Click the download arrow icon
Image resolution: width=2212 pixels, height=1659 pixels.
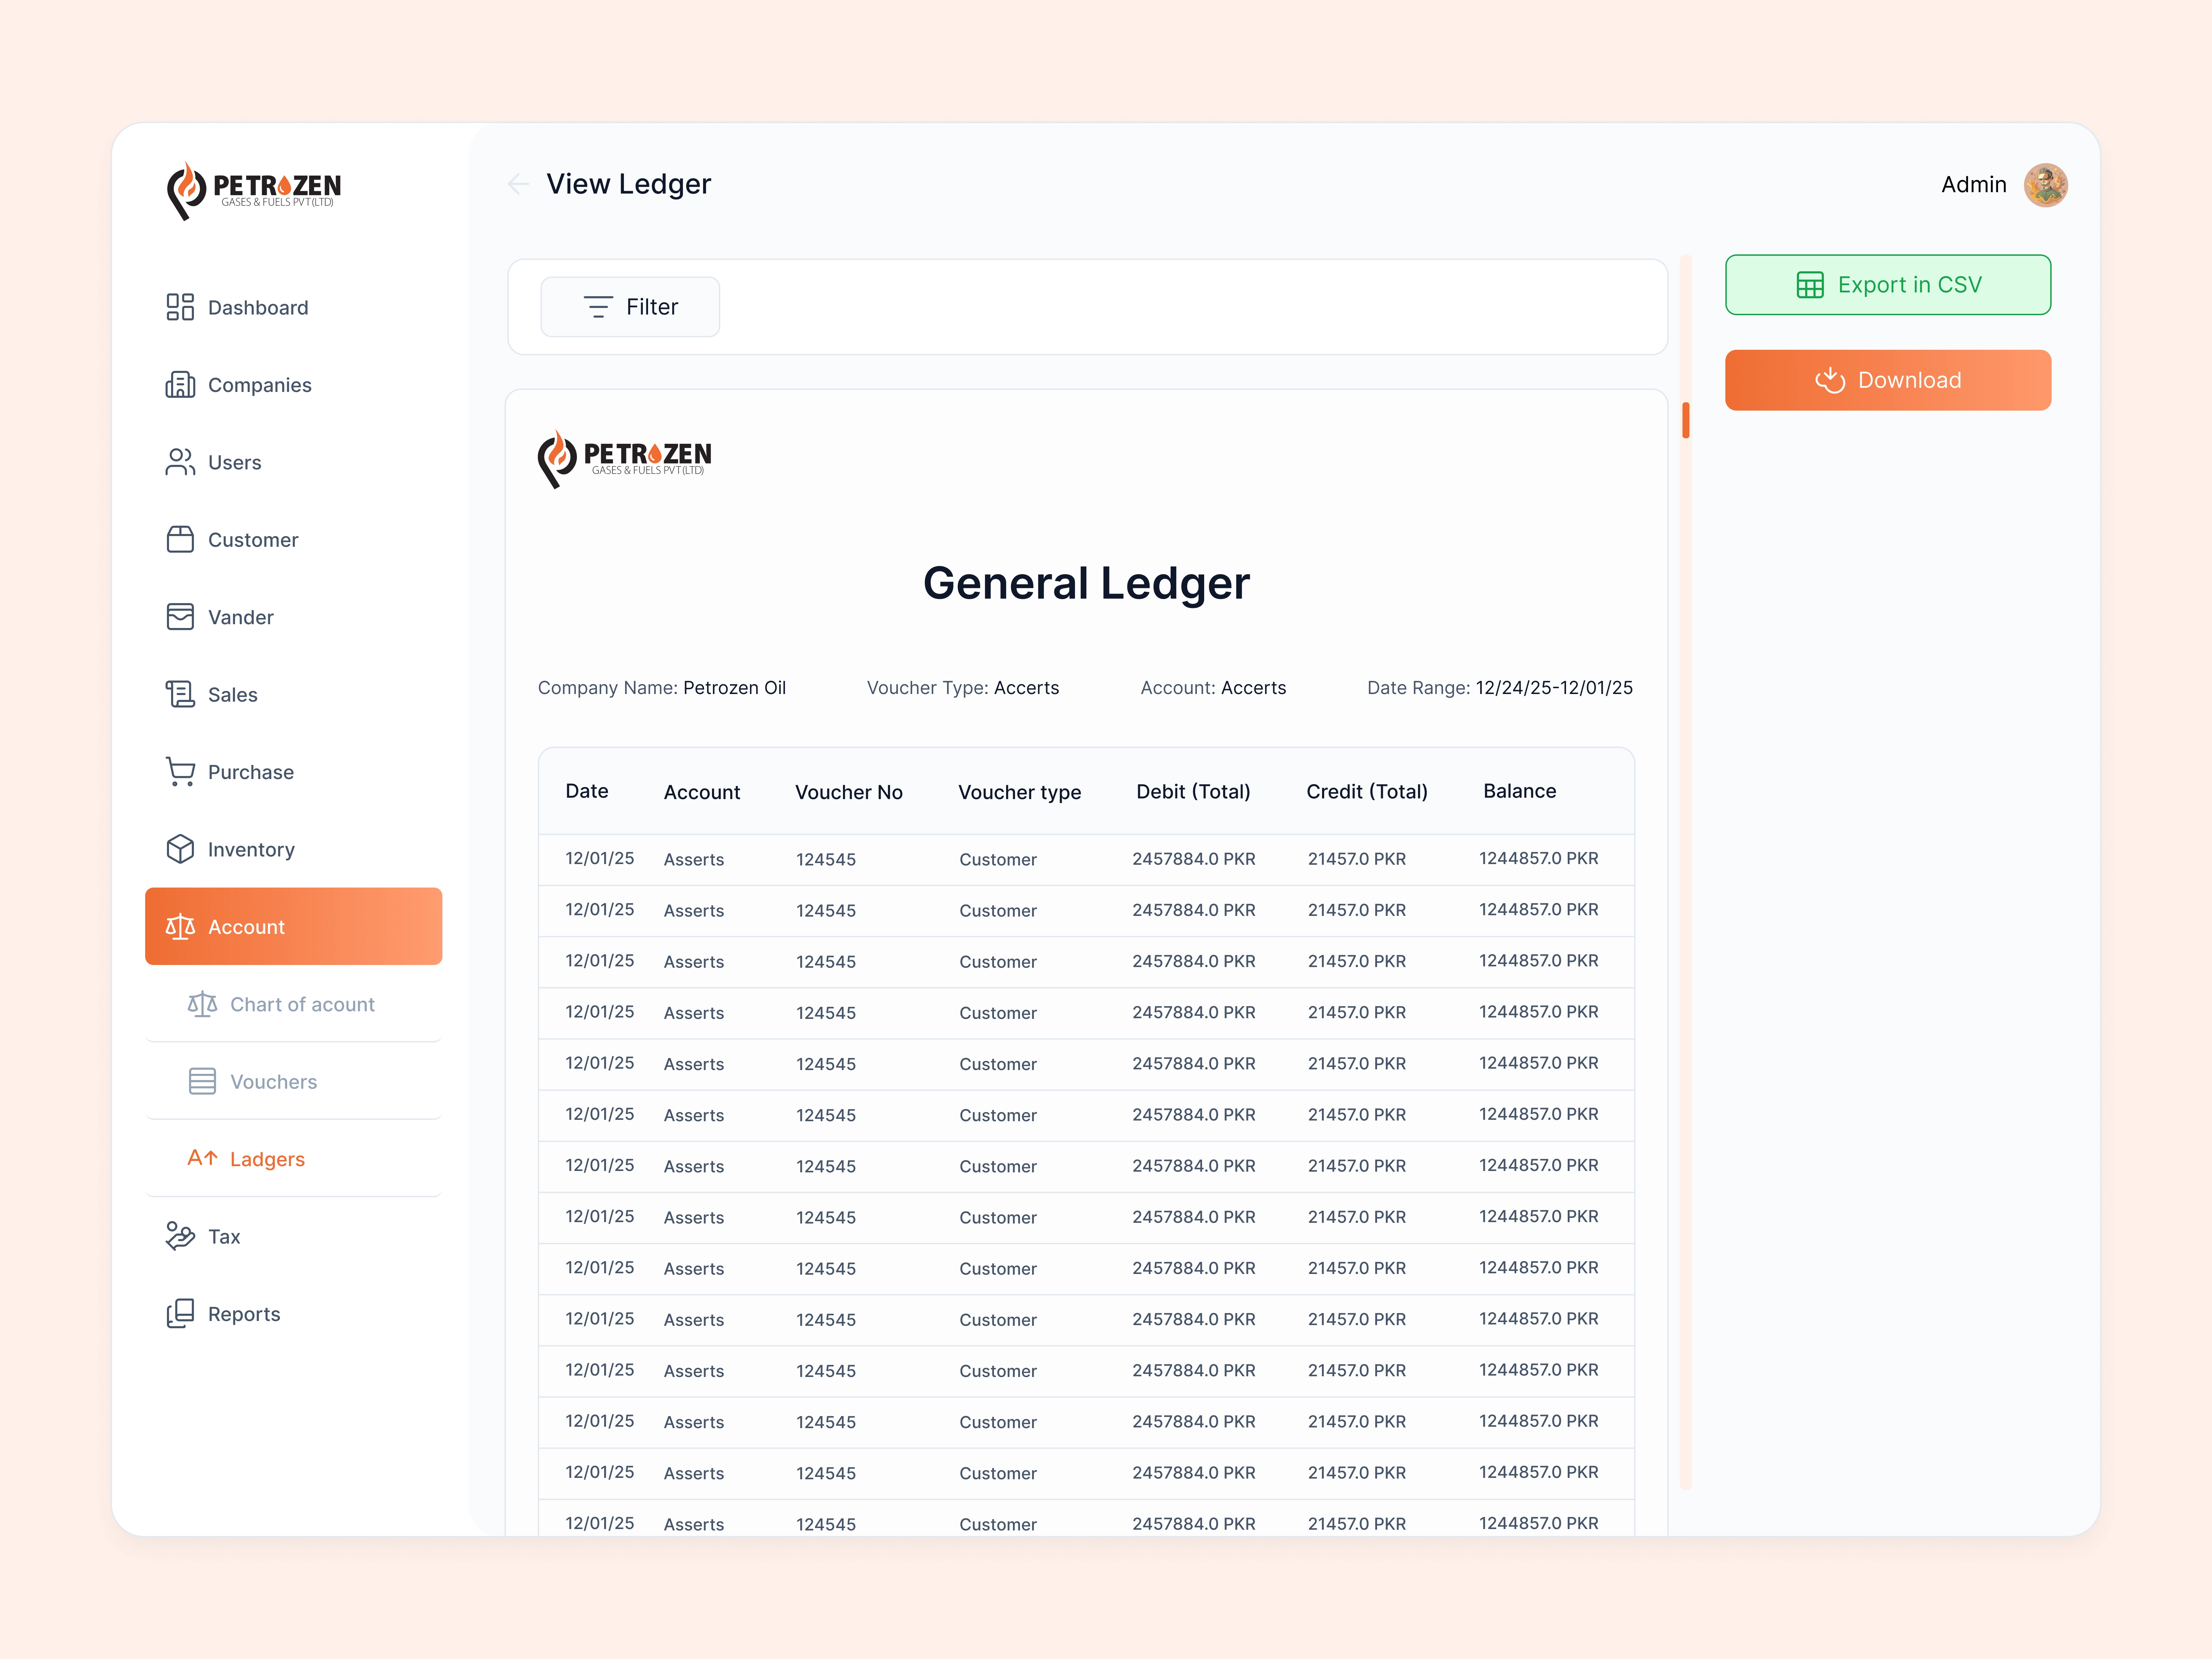(x=1830, y=380)
